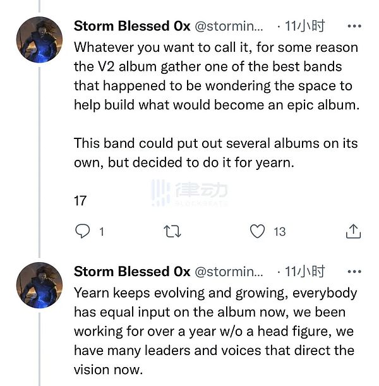Like the first tweet with the heart icon

258,232
